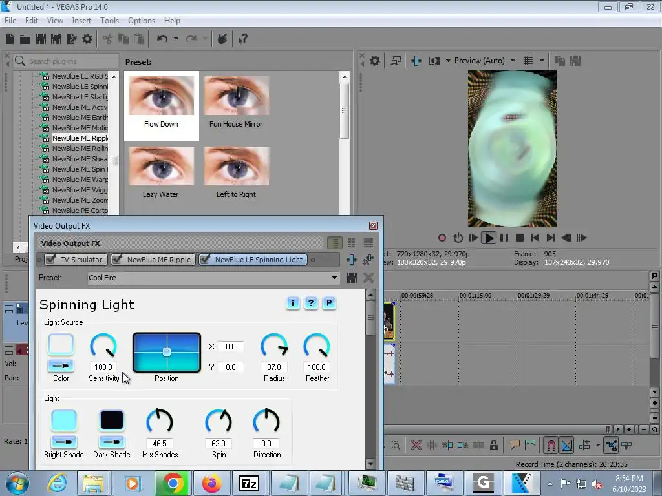Open the Tools menu
Screen dimensions: 662x496
coord(109,21)
